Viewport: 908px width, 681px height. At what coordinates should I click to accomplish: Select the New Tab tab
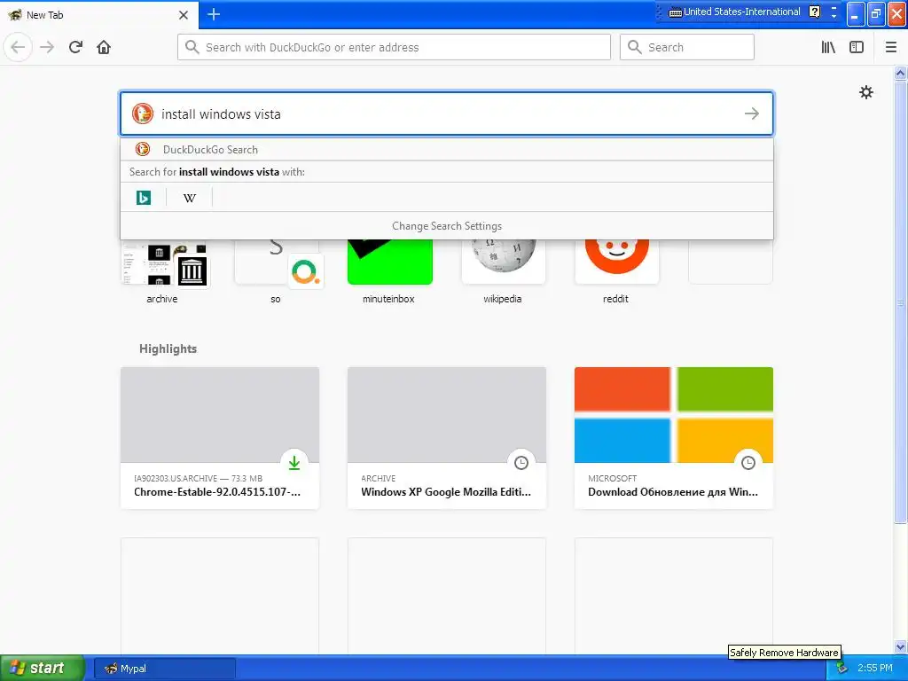pos(98,15)
